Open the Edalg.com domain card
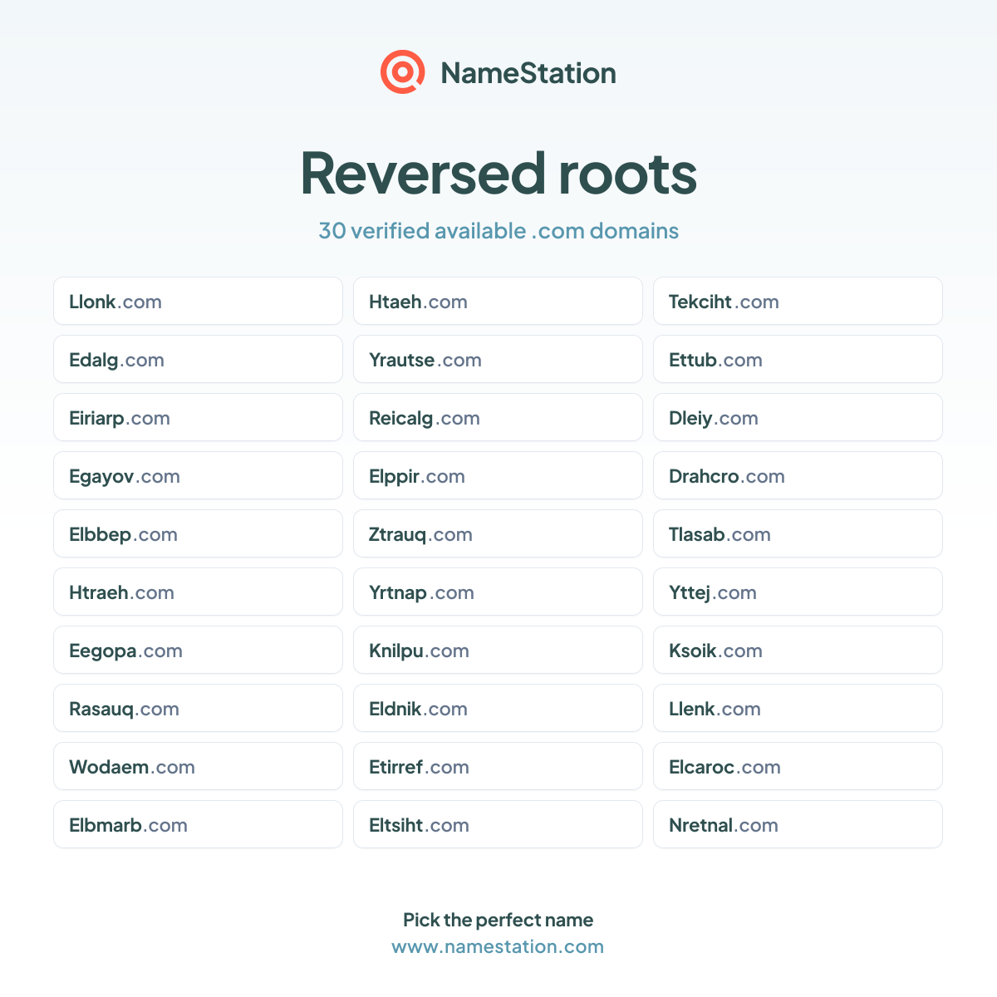This screenshot has width=997, height=997. 198,359
